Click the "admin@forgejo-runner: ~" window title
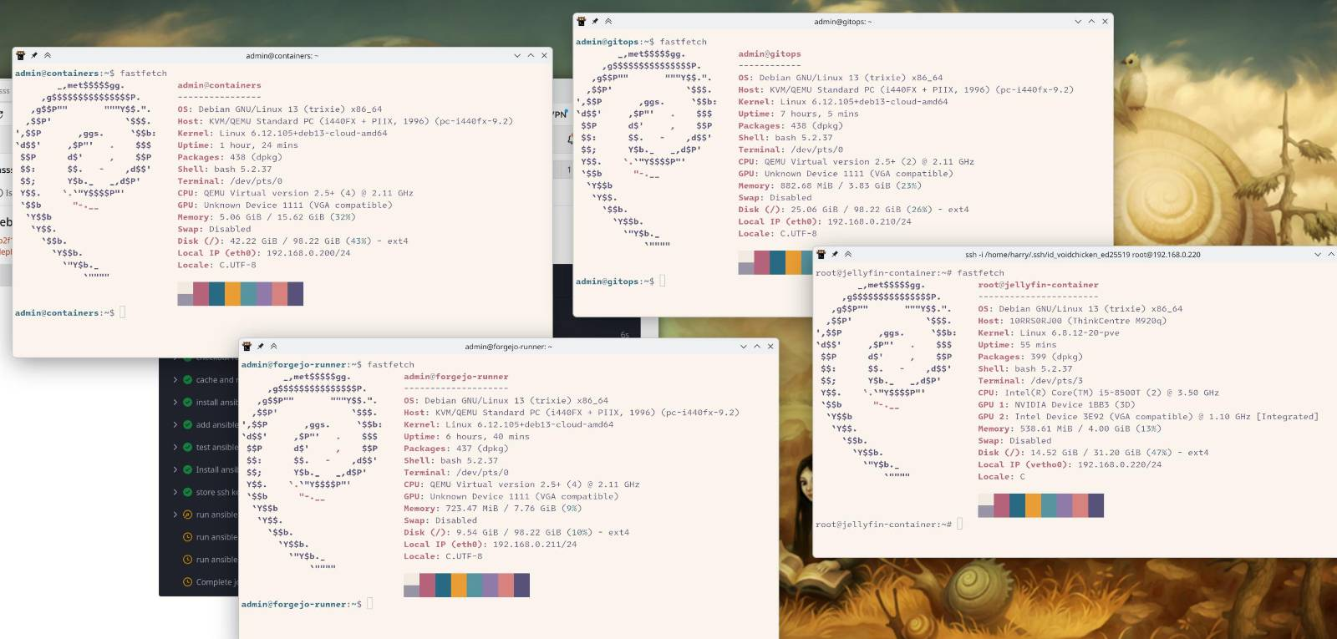Viewport: 1337px width, 639px height. 509,347
